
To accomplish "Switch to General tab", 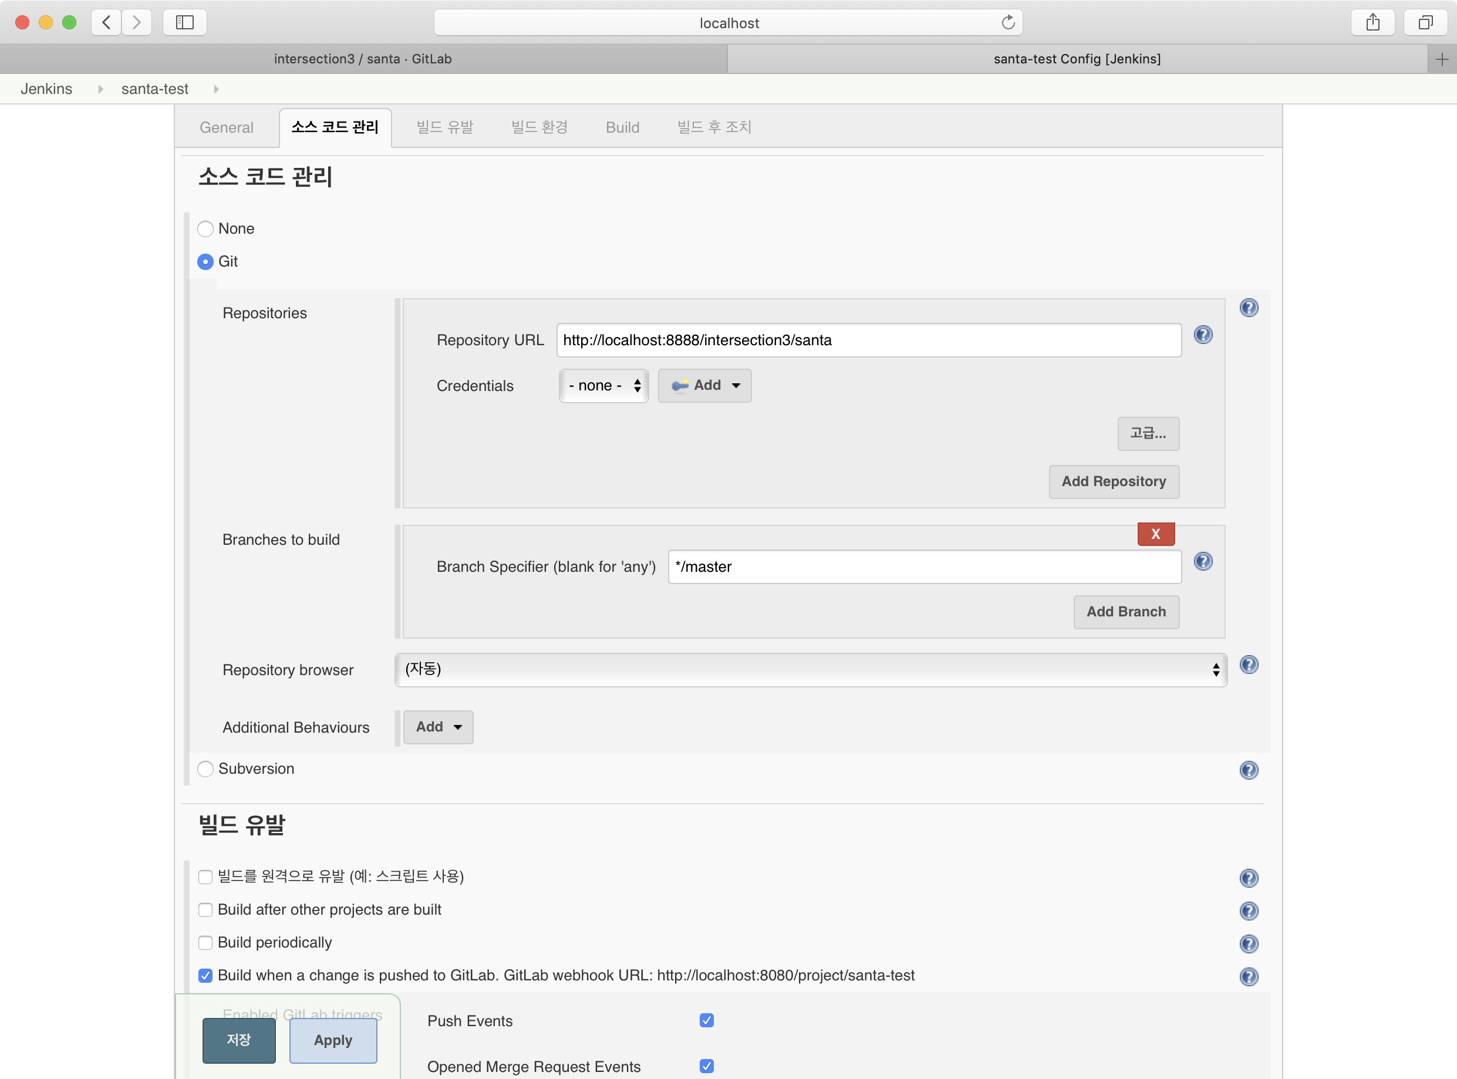I will 226,127.
